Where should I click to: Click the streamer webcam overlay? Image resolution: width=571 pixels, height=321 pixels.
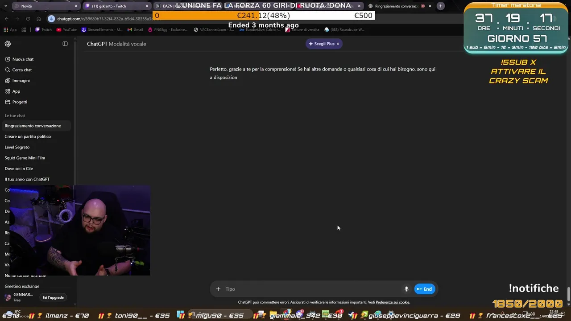[x=80, y=230]
